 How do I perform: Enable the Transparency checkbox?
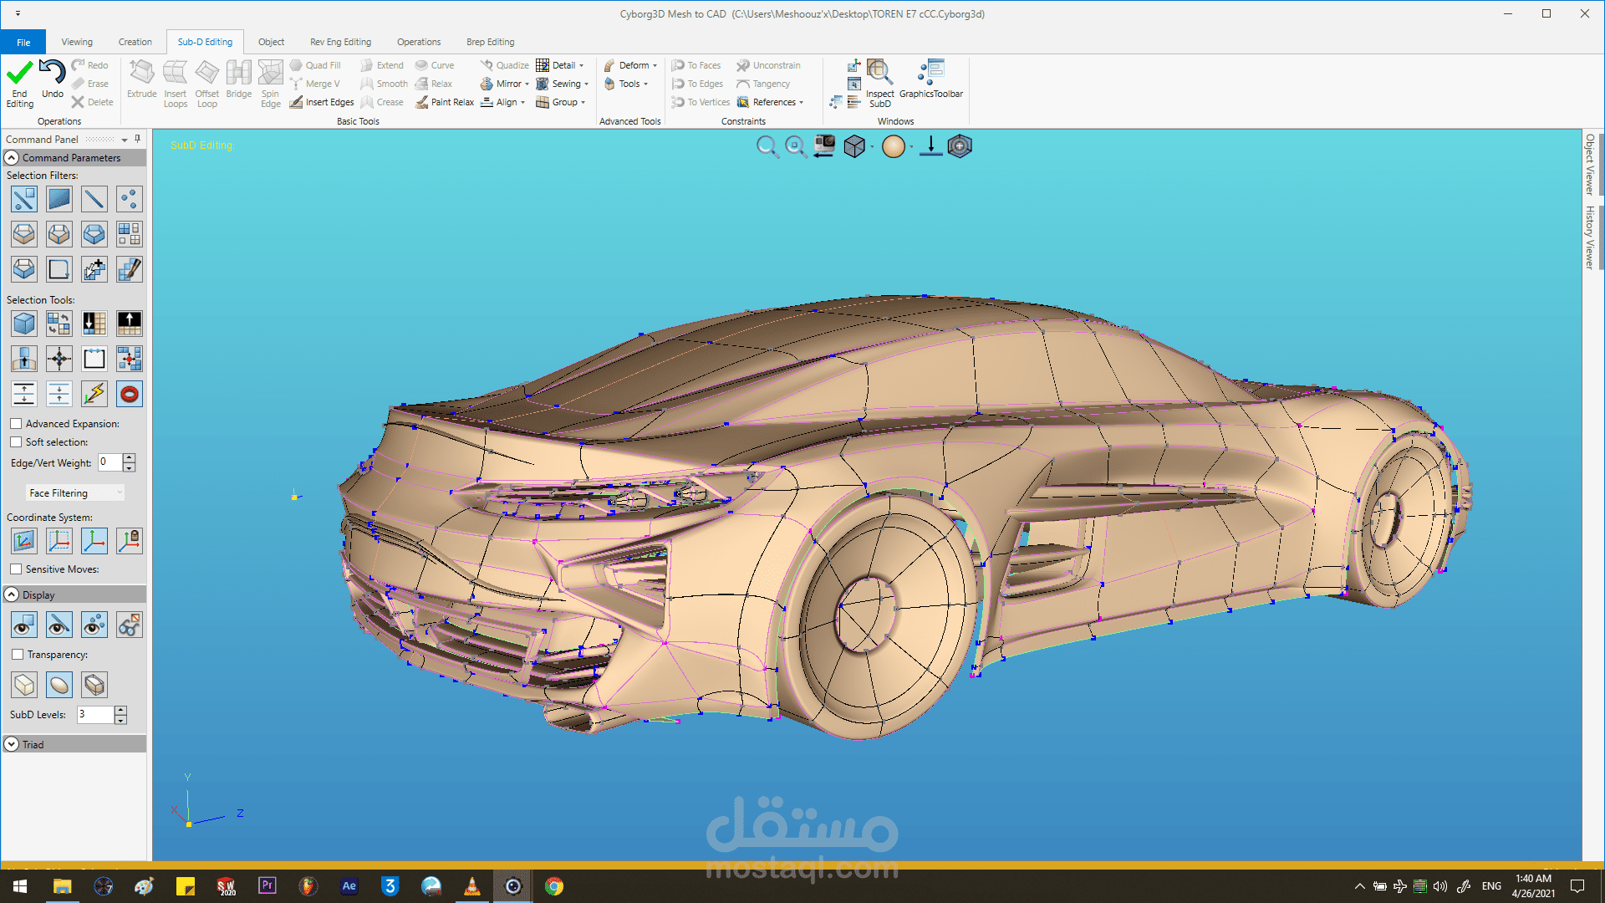18,655
